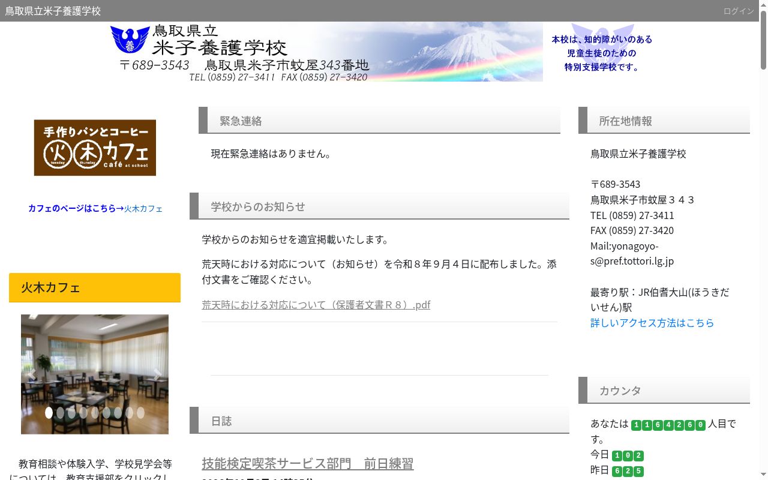Open the 火木カフェ blue text link
Image resolution: width=768 pixels, height=480 pixels.
pos(143,209)
